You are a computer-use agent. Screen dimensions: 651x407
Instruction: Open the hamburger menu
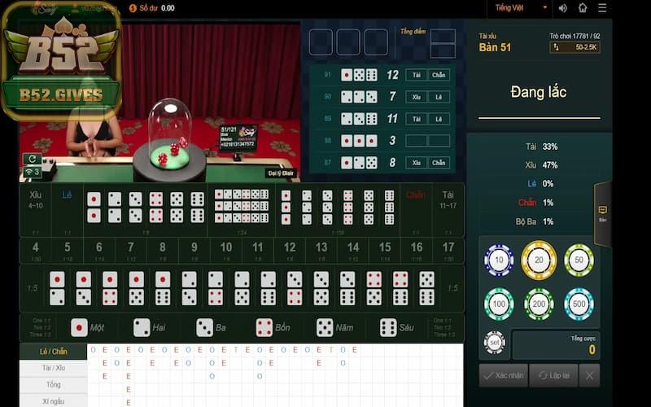602,8
